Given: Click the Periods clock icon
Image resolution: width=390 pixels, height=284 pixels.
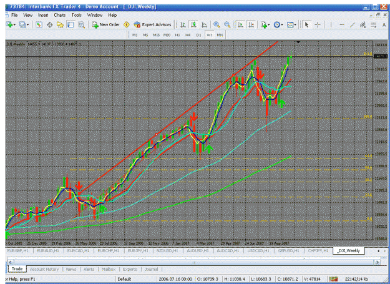Looking at the screenshot, I should (276, 24).
